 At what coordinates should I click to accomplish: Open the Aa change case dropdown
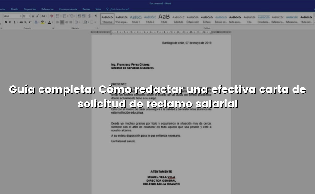44,16
